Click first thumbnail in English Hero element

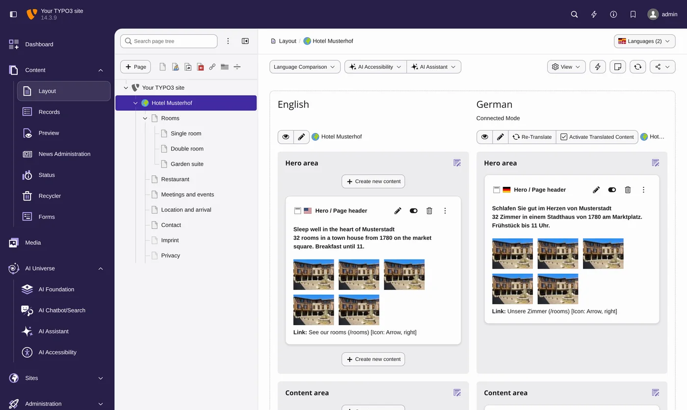tap(314, 275)
